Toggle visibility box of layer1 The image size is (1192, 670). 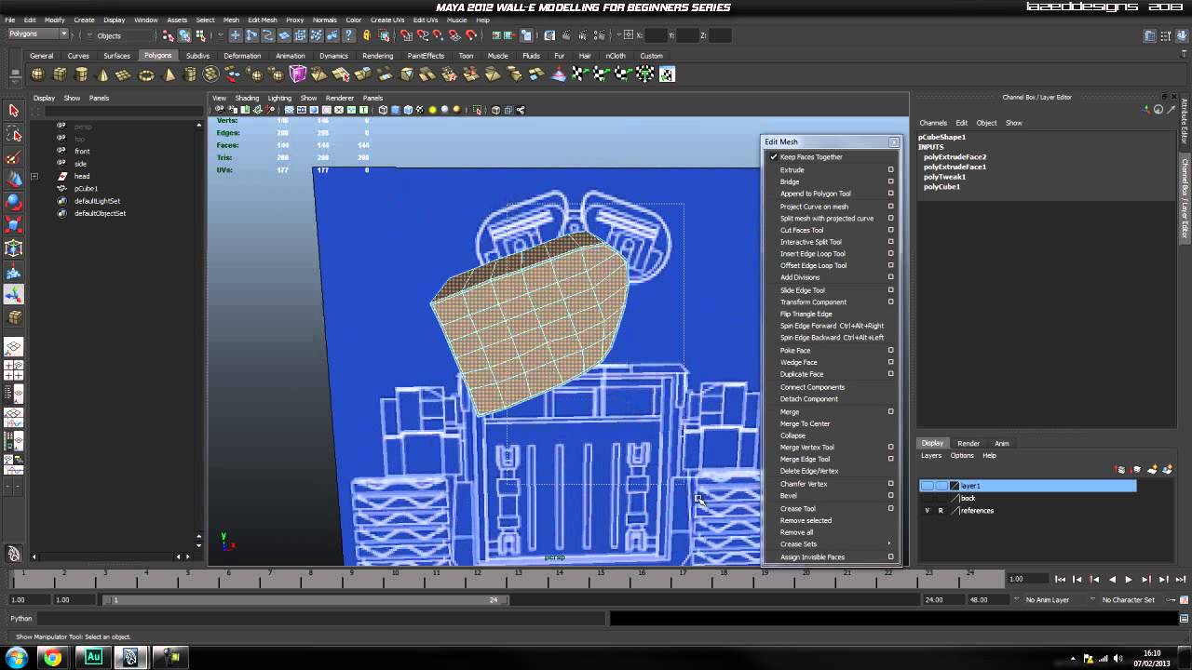[928, 486]
